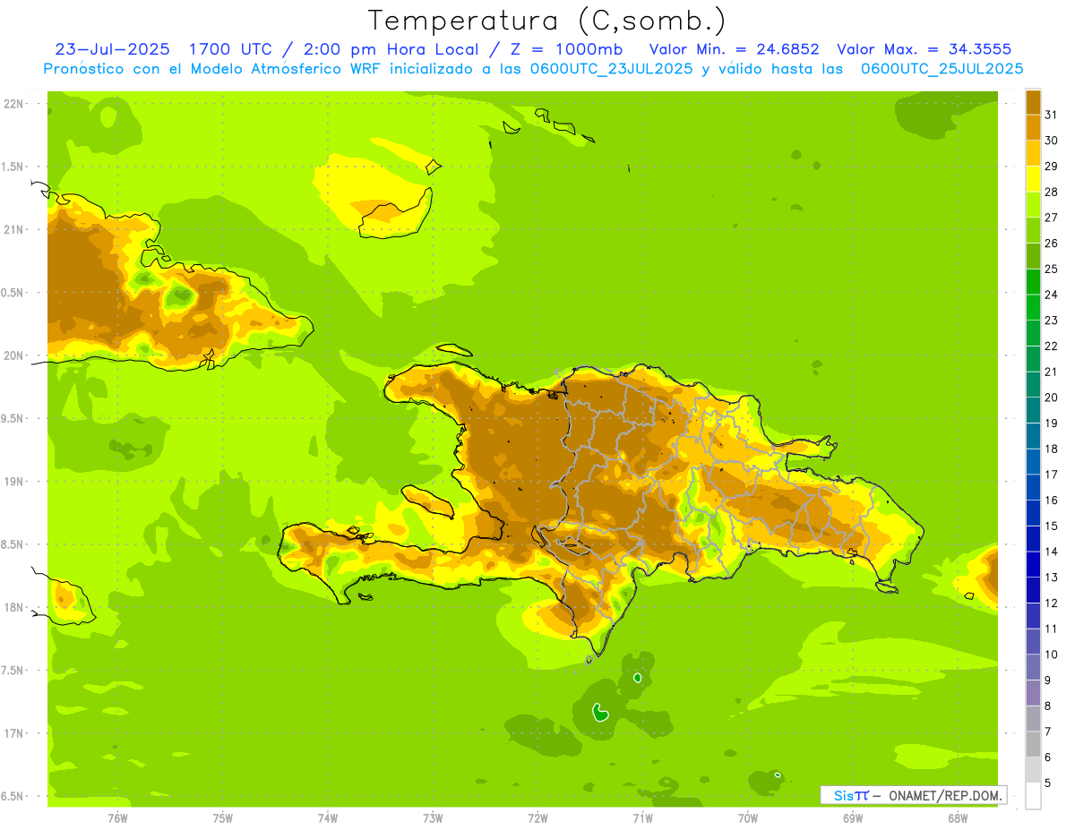The height and width of the screenshot is (830, 1075).
Task: Pick the purple legend swatch between 9 and 10
Action: tap(1033, 667)
